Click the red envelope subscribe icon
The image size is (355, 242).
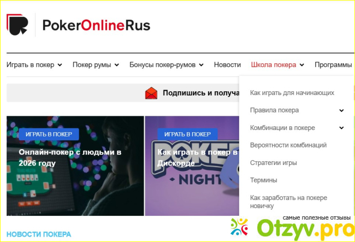151,93
